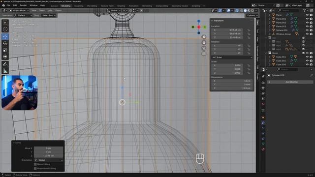Hide Sphere.000 with its eye icon

coord(307,30)
